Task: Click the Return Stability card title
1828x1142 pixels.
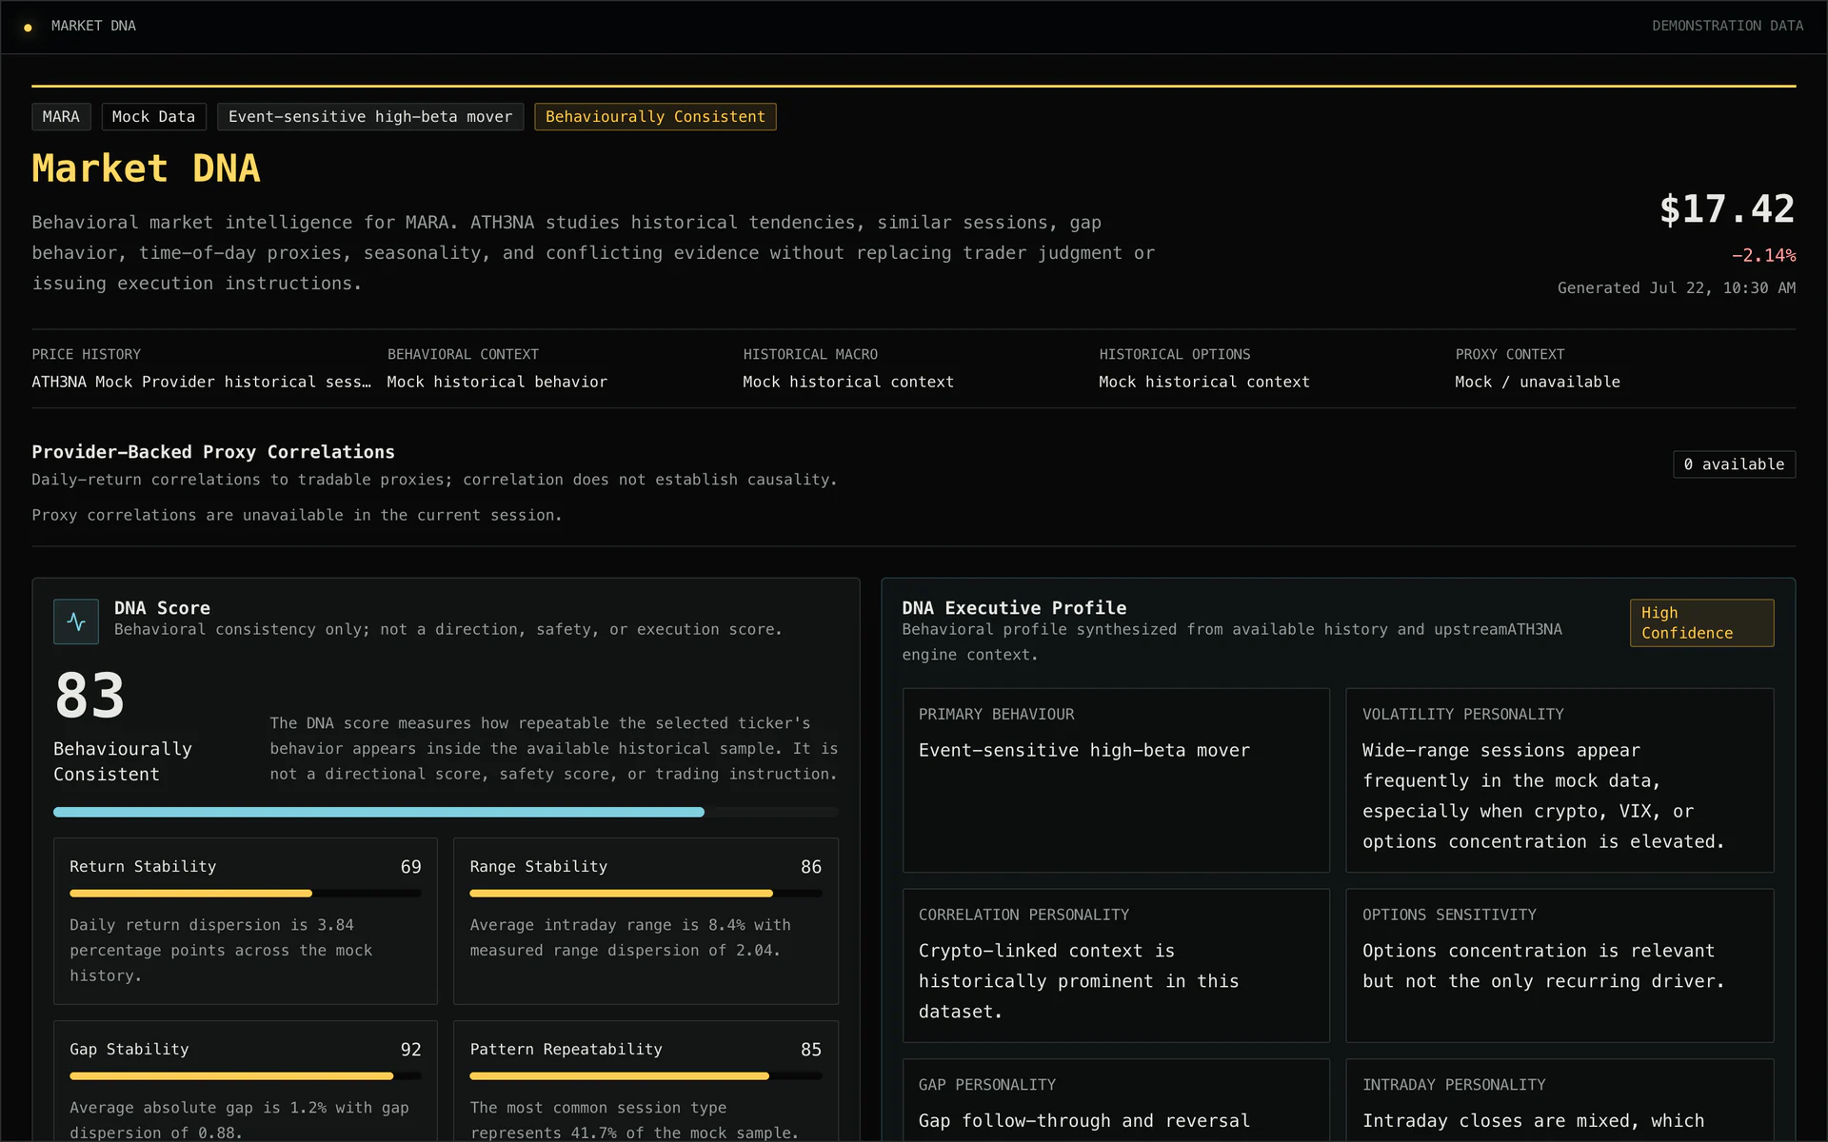Action: point(143,866)
